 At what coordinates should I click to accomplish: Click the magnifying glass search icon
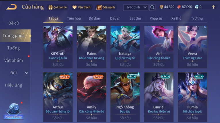[x=152, y=7]
